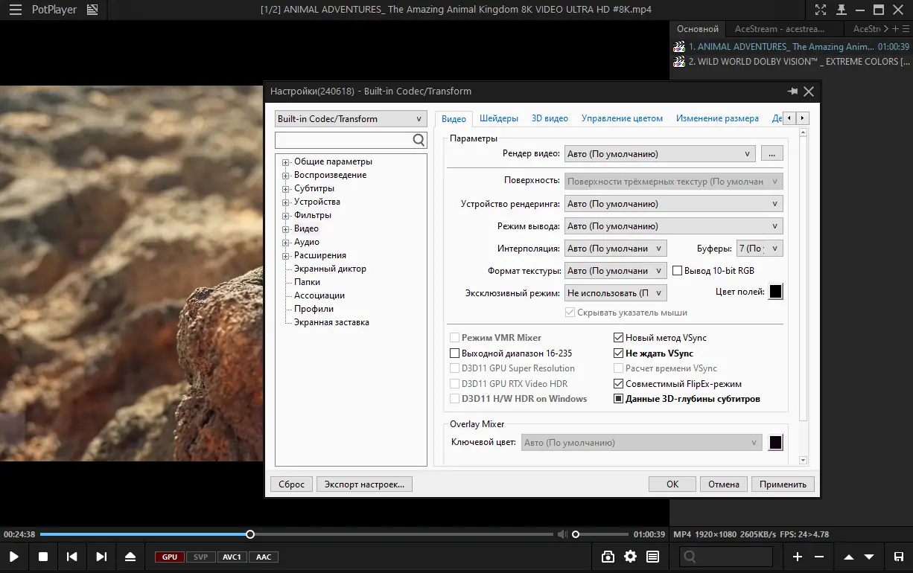Click the Ключевой цвет color swatch

point(775,442)
